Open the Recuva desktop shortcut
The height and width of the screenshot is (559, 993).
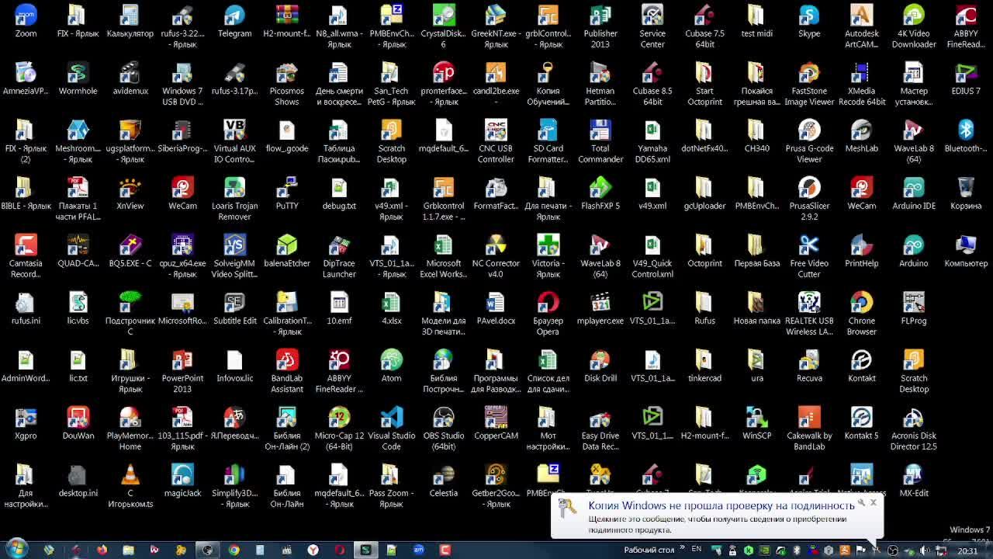point(809,366)
